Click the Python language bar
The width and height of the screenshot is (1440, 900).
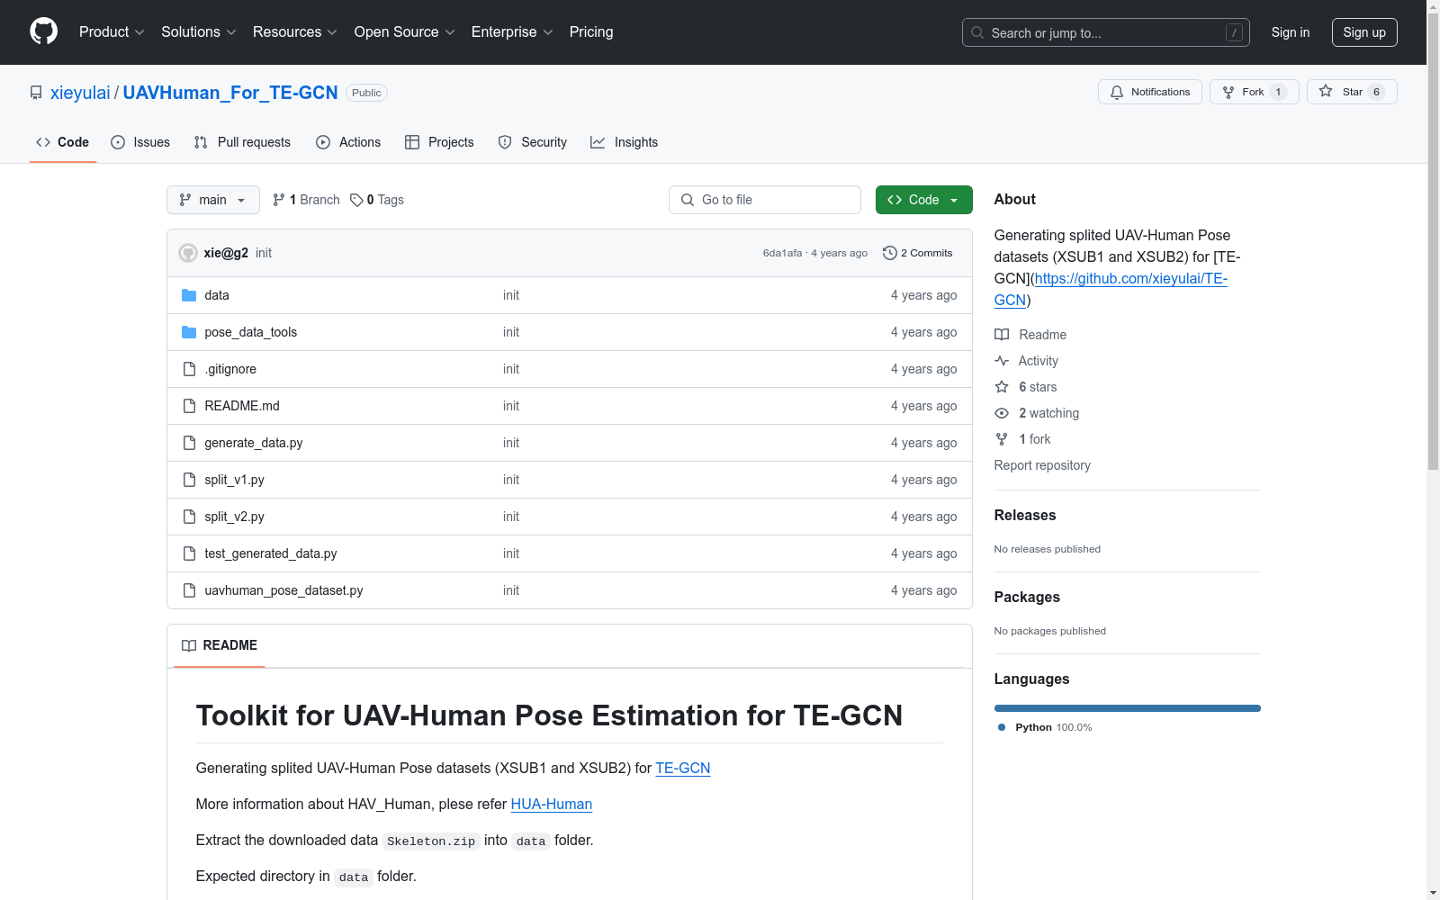pos(1128,708)
